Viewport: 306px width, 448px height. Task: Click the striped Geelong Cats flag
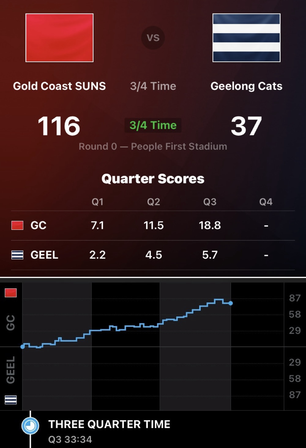(246, 38)
